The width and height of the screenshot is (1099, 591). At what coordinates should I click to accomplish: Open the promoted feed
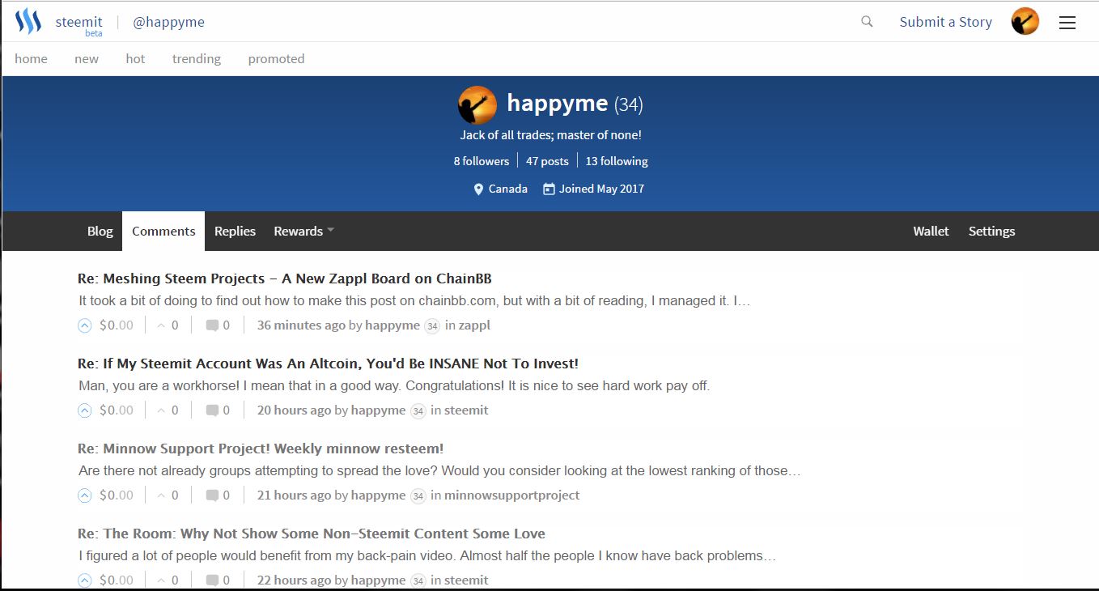[x=276, y=58]
